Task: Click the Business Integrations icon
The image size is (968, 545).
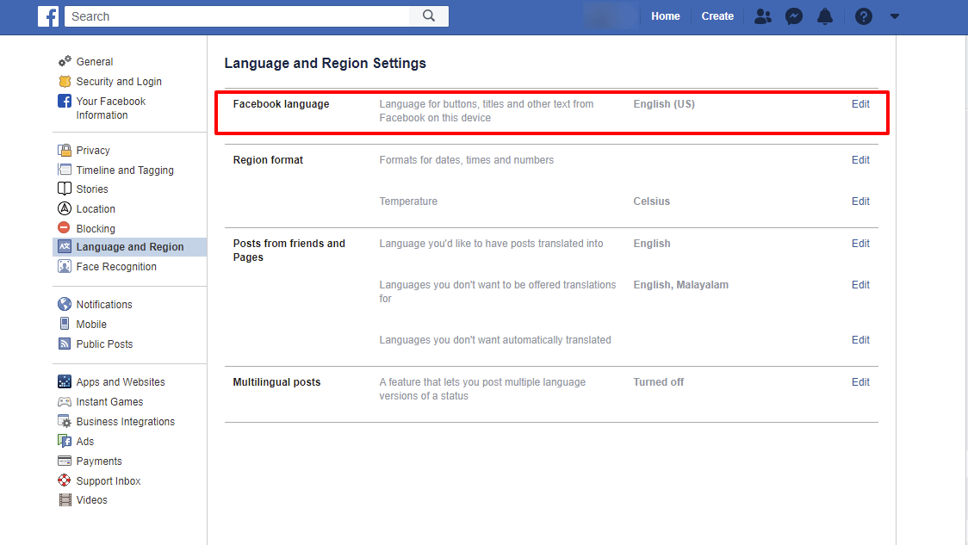Action: (x=65, y=421)
